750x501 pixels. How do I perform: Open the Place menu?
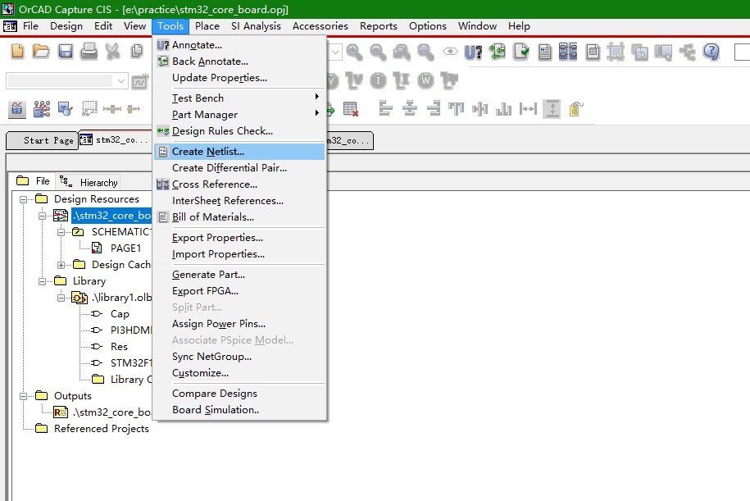pyautogui.click(x=207, y=26)
